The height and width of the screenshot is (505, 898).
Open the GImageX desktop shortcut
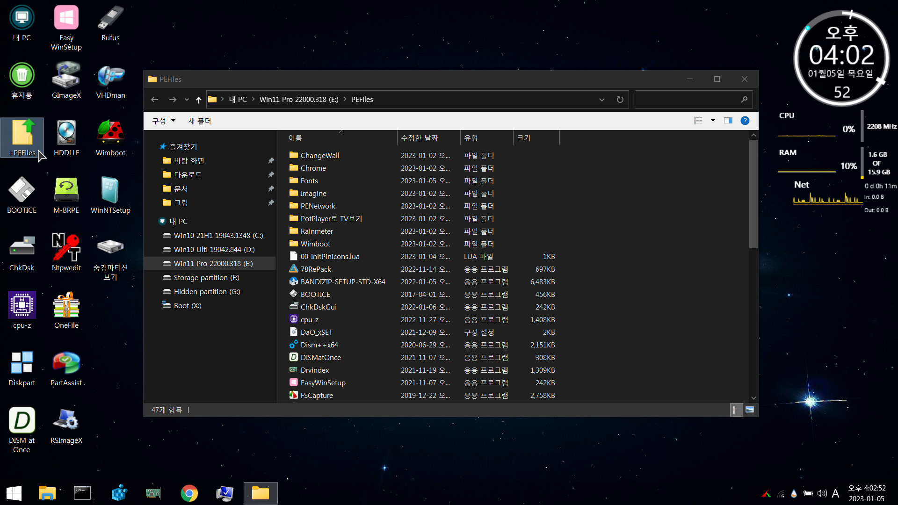[66, 81]
